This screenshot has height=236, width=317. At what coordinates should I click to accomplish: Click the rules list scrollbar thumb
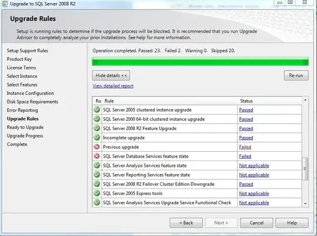305,169
